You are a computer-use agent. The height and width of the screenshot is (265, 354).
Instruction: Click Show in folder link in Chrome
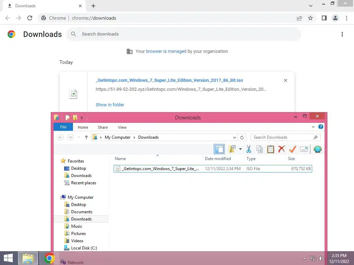click(x=110, y=105)
